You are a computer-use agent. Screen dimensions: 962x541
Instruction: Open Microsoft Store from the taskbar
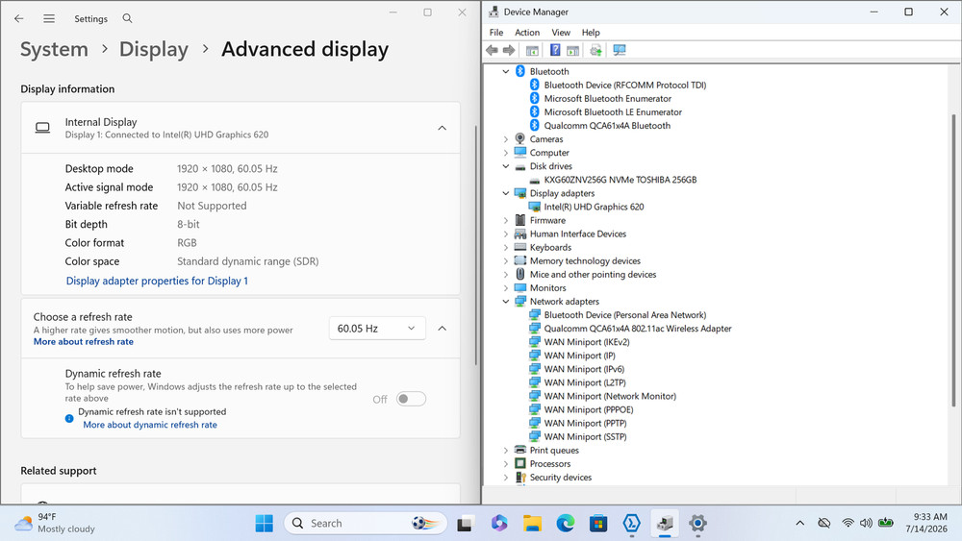(x=598, y=524)
